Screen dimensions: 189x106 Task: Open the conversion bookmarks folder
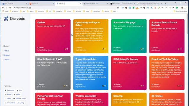pos(95,11)
